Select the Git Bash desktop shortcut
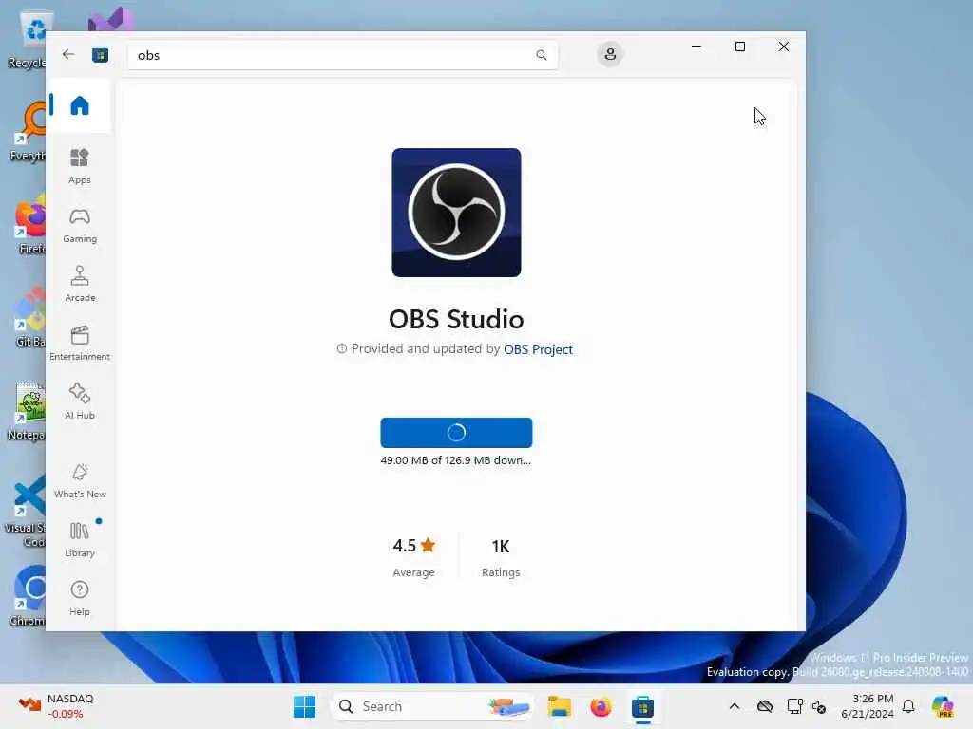 point(29,318)
